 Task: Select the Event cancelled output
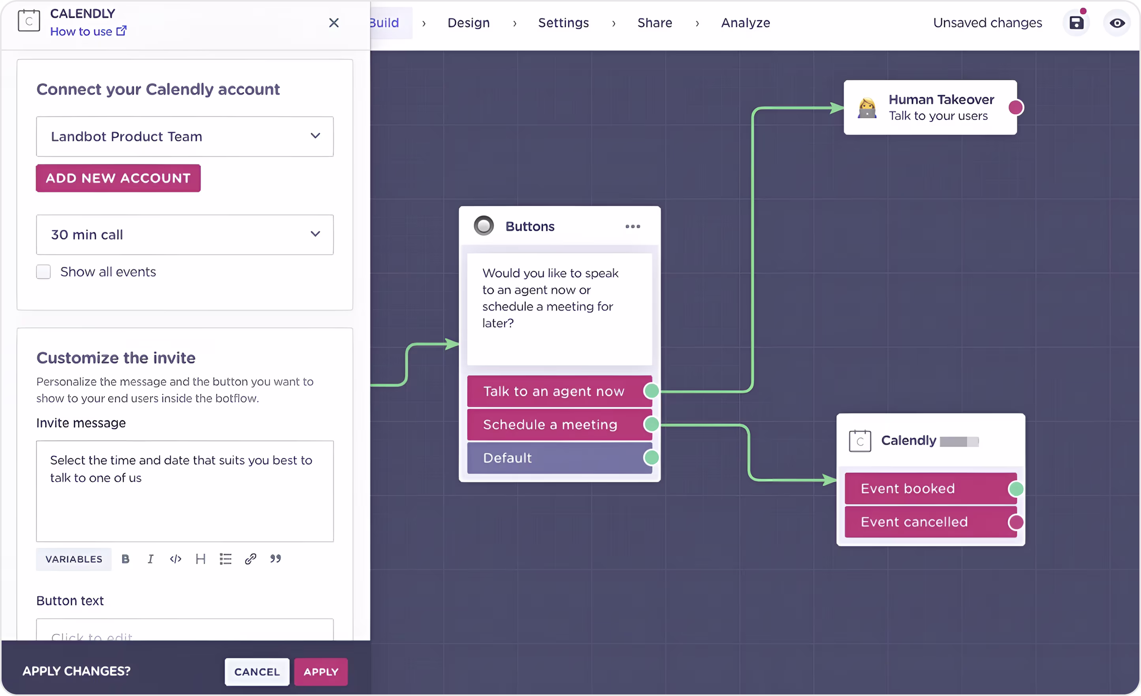[931, 522]
